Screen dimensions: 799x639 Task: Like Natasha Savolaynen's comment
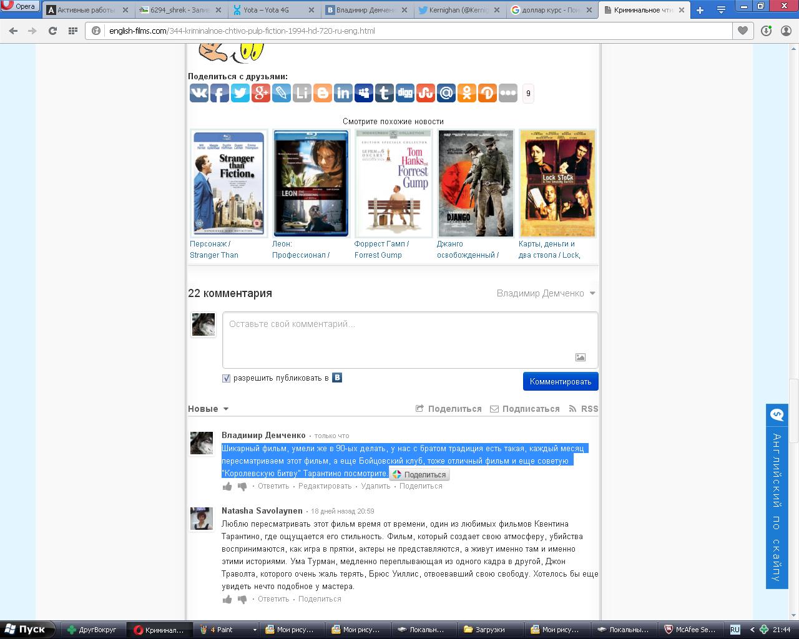click(x=227, y=599)
